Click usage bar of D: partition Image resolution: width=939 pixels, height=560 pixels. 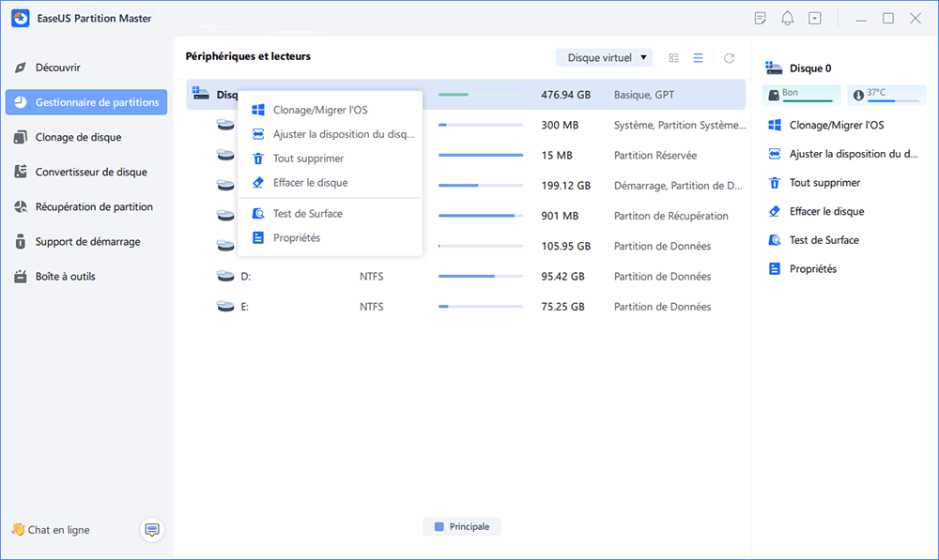[x=480, y=277]
